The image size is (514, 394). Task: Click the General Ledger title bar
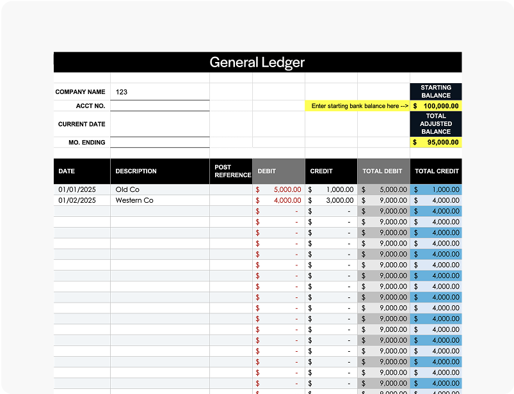257,62
